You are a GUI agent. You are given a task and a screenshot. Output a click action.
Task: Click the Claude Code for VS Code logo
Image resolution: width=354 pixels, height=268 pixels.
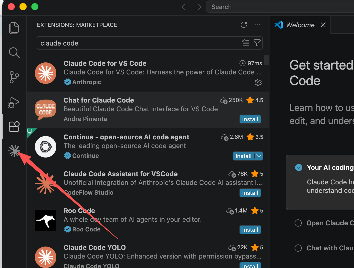(46, 73)
